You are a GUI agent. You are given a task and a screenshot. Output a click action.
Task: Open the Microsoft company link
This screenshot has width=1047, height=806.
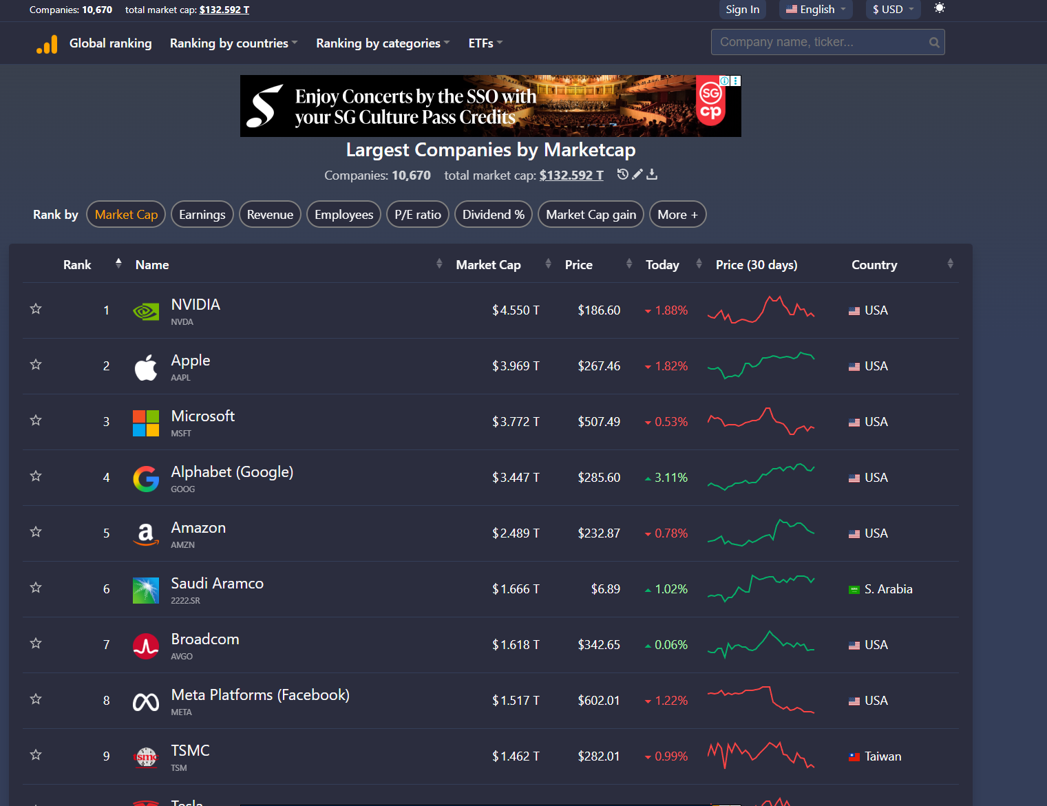[202, 416]
